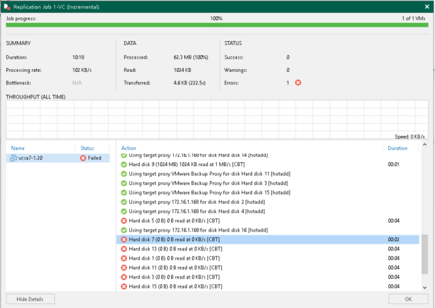The height and width of the screenshot is (308, 435).
Task: Select 'VMware Backup Proxy for disk Hard disk 15' row
Action: (267, 192)
